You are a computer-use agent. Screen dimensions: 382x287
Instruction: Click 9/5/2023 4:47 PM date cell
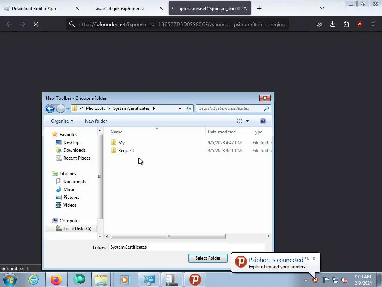click(225, 143)
